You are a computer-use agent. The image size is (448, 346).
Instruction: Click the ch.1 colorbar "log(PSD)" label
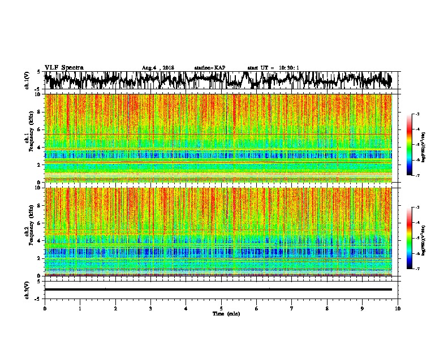point(423,147)
